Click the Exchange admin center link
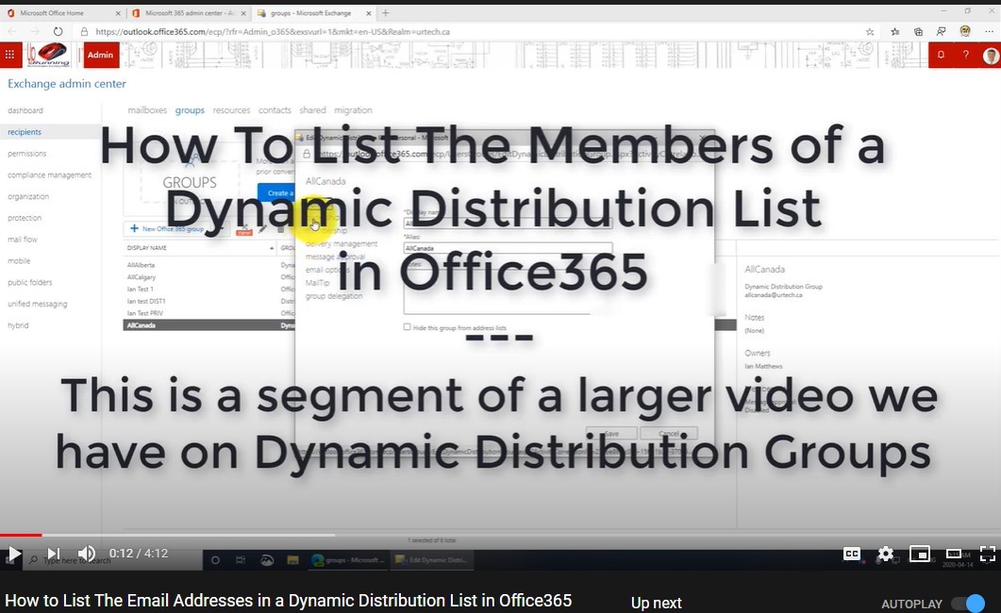1001x613 pixels. [67, 84]
